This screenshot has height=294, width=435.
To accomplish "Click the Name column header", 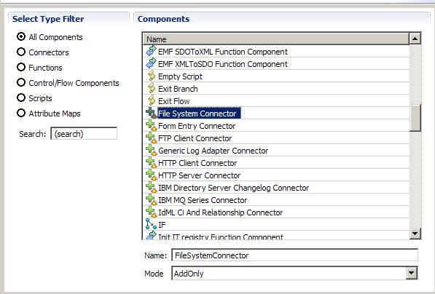I will [x=276, y=39].
